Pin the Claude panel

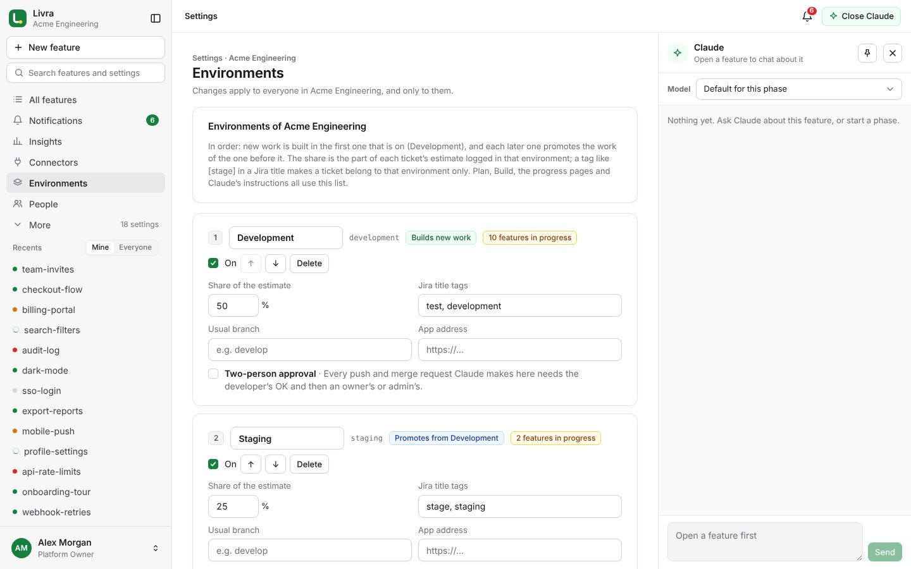867,53
